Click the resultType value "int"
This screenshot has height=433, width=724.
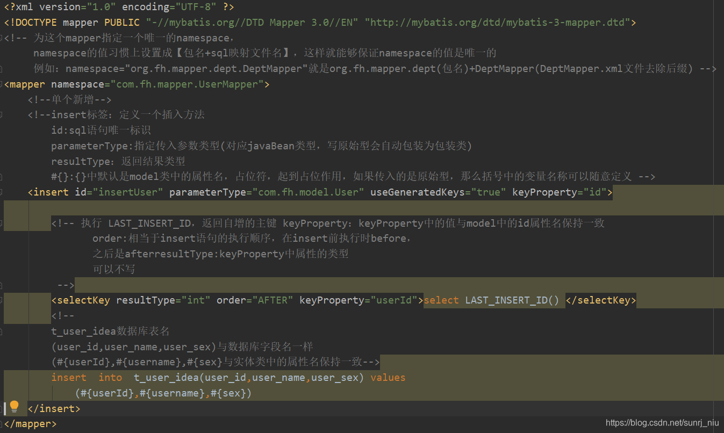click(196, 300)
